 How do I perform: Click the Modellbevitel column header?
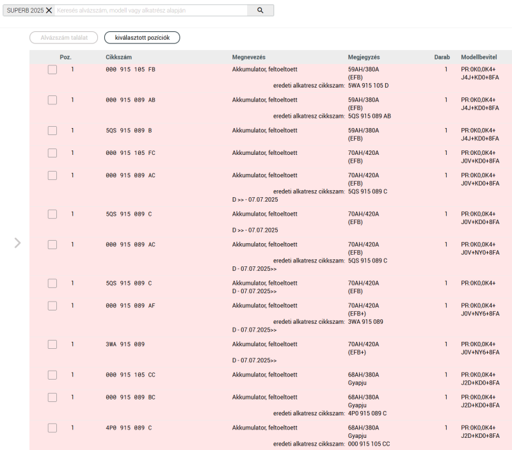tap(479, 57)
